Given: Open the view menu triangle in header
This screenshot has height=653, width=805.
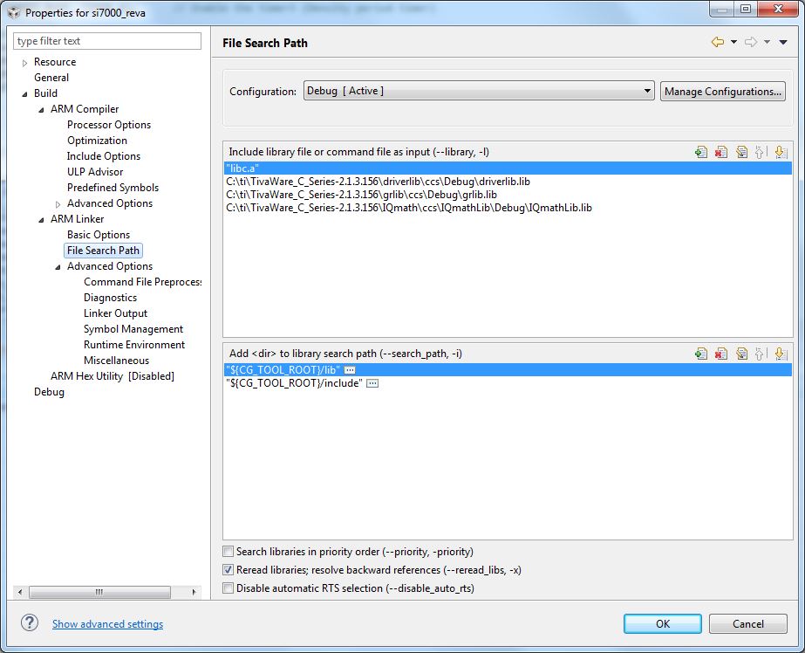Looking at the screenshot, I should tap(783, 42).
